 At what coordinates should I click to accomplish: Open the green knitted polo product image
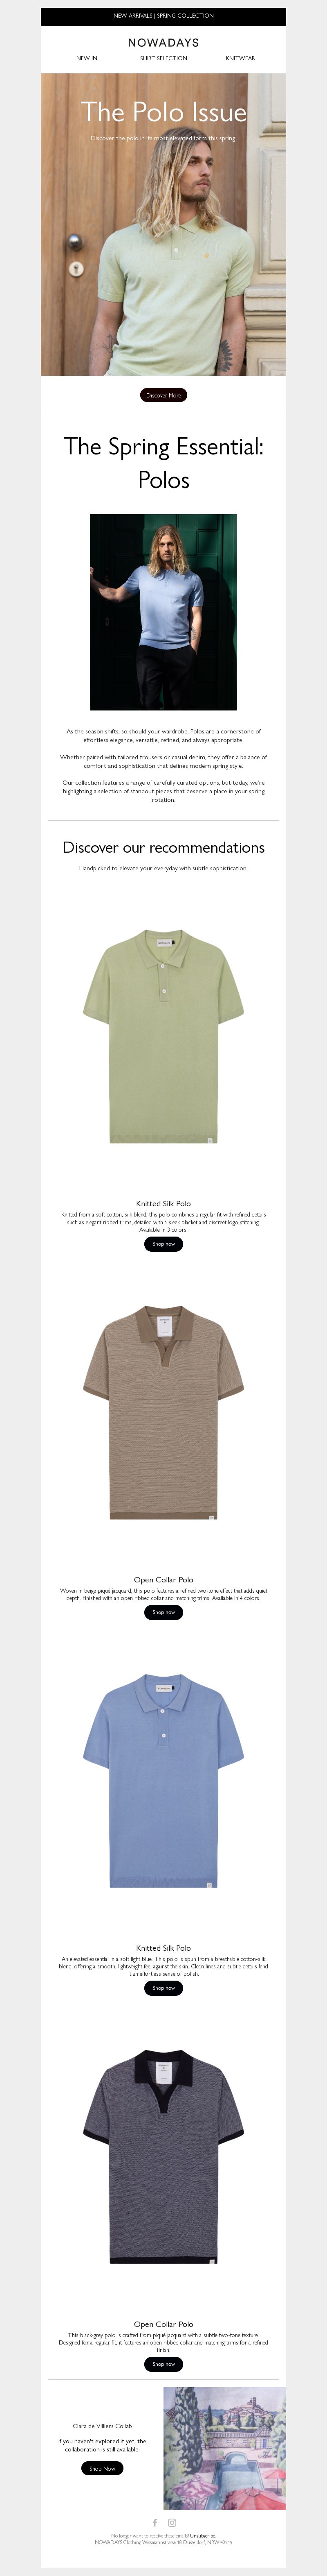(163, 1036)
